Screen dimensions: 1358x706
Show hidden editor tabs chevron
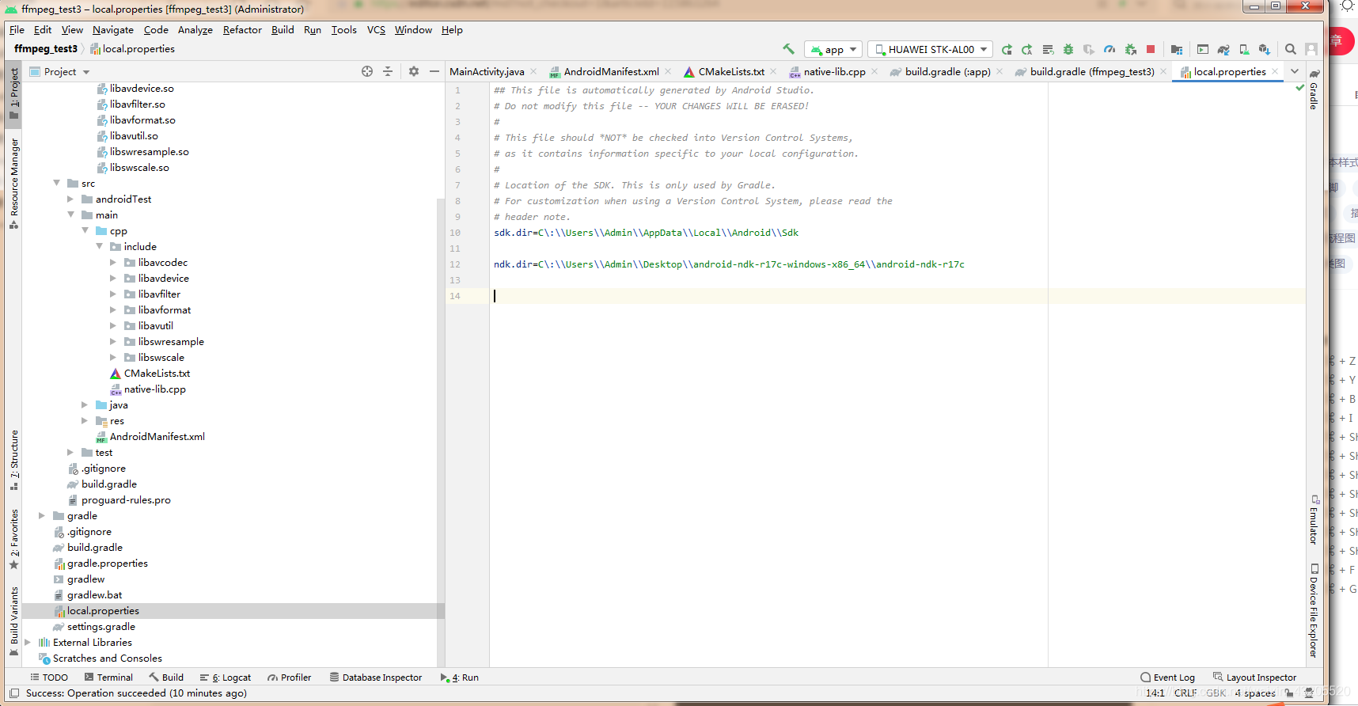coord(1295,71)
